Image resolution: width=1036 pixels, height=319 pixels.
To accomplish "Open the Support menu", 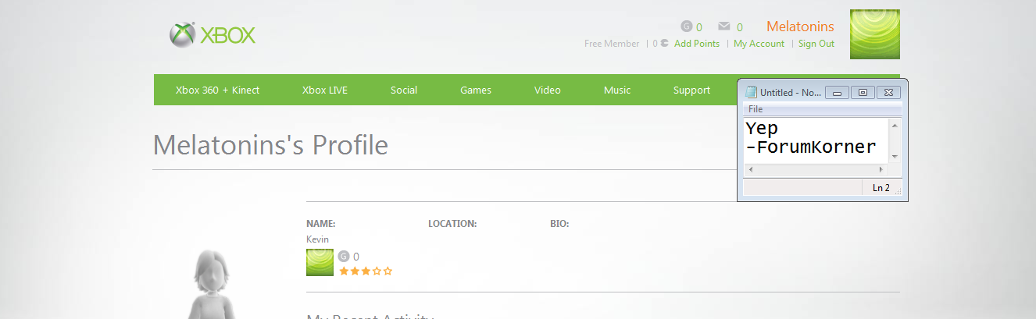I will click(x=691, y=90).
